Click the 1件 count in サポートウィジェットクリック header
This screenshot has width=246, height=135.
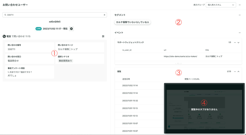point(230,43)
